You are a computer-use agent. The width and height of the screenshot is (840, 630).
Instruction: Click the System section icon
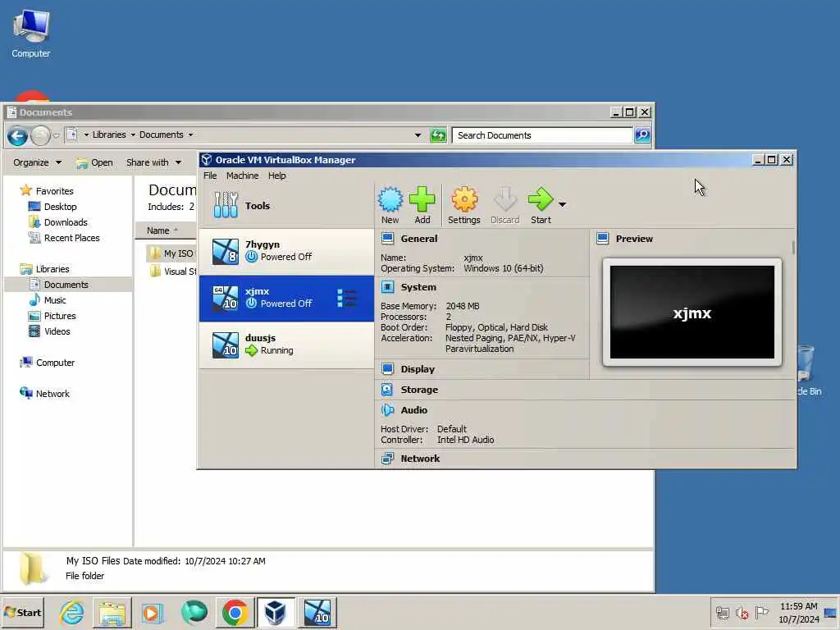click(x=388, y=287)
